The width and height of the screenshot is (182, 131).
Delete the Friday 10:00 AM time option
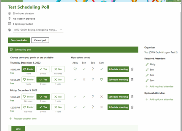[x=132, y=97]
